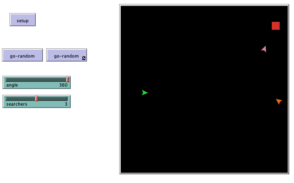Click the center of the black world view
The width and height of the screenshot is (294, 183).
204,89
